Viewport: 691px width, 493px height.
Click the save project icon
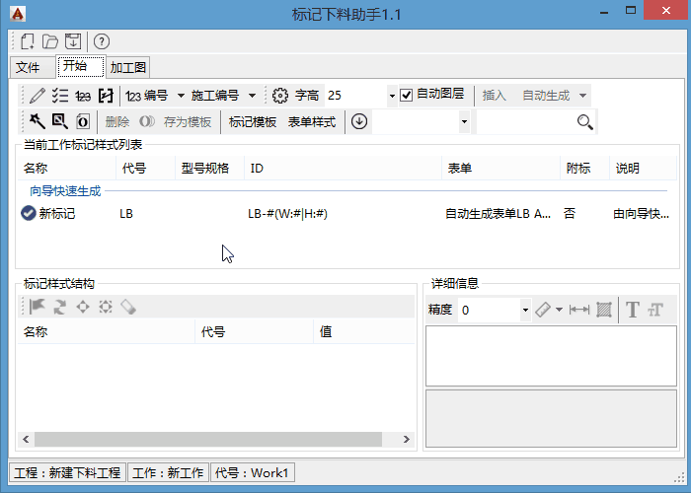[73, 41]
